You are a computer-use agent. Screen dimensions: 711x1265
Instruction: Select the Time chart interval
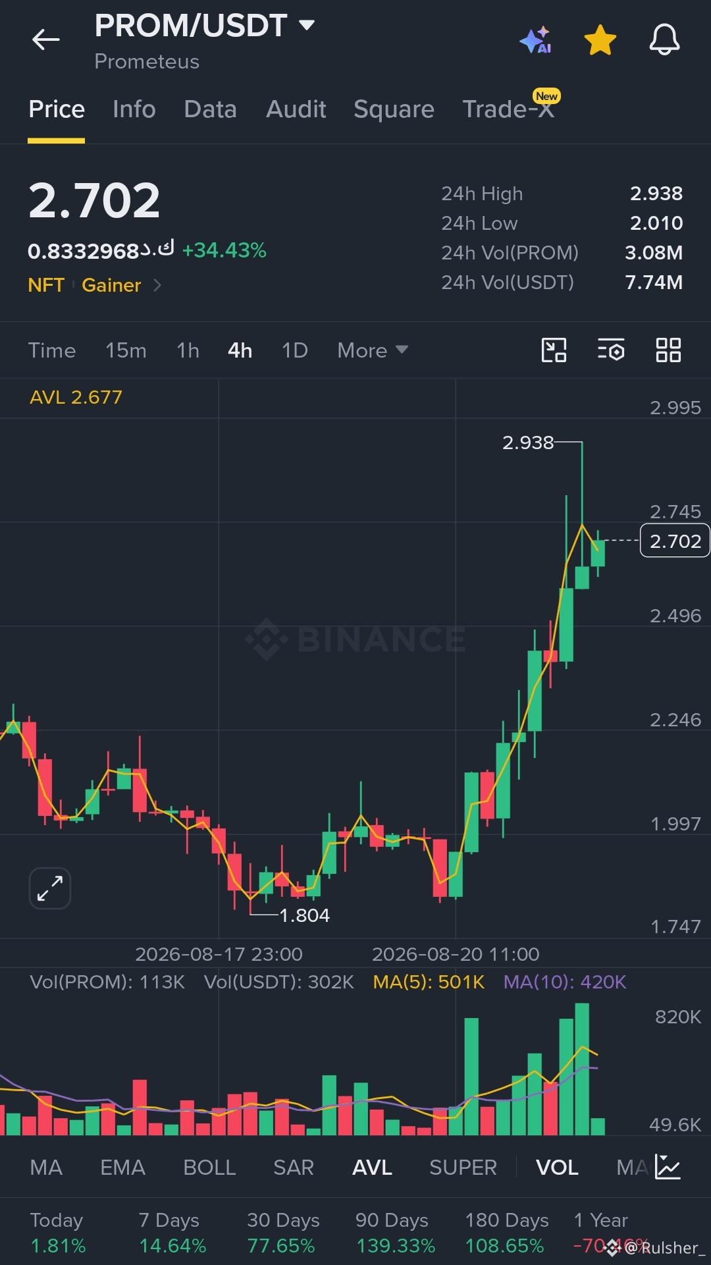51,350
